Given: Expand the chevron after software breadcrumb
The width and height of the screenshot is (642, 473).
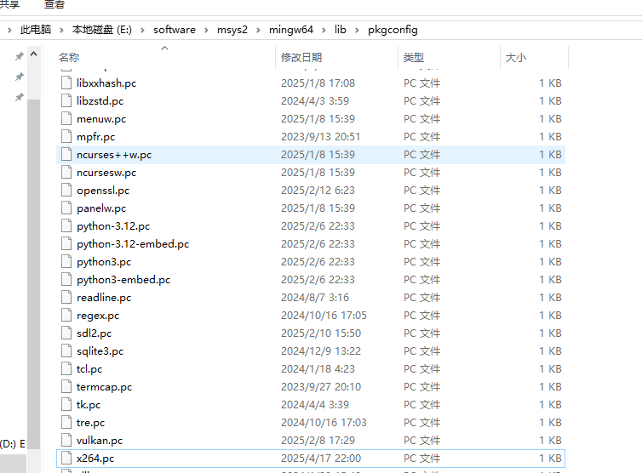Looking at the screenshot, I should click(206, 30).
